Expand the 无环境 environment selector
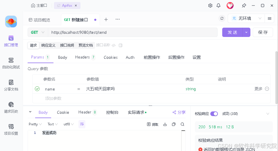Viewport: 278px width, 151px height. [246, 18]
